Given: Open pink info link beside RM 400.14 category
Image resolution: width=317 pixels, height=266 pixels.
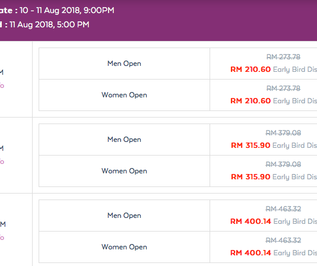Looking at the screenshot, I should (2, 237).
